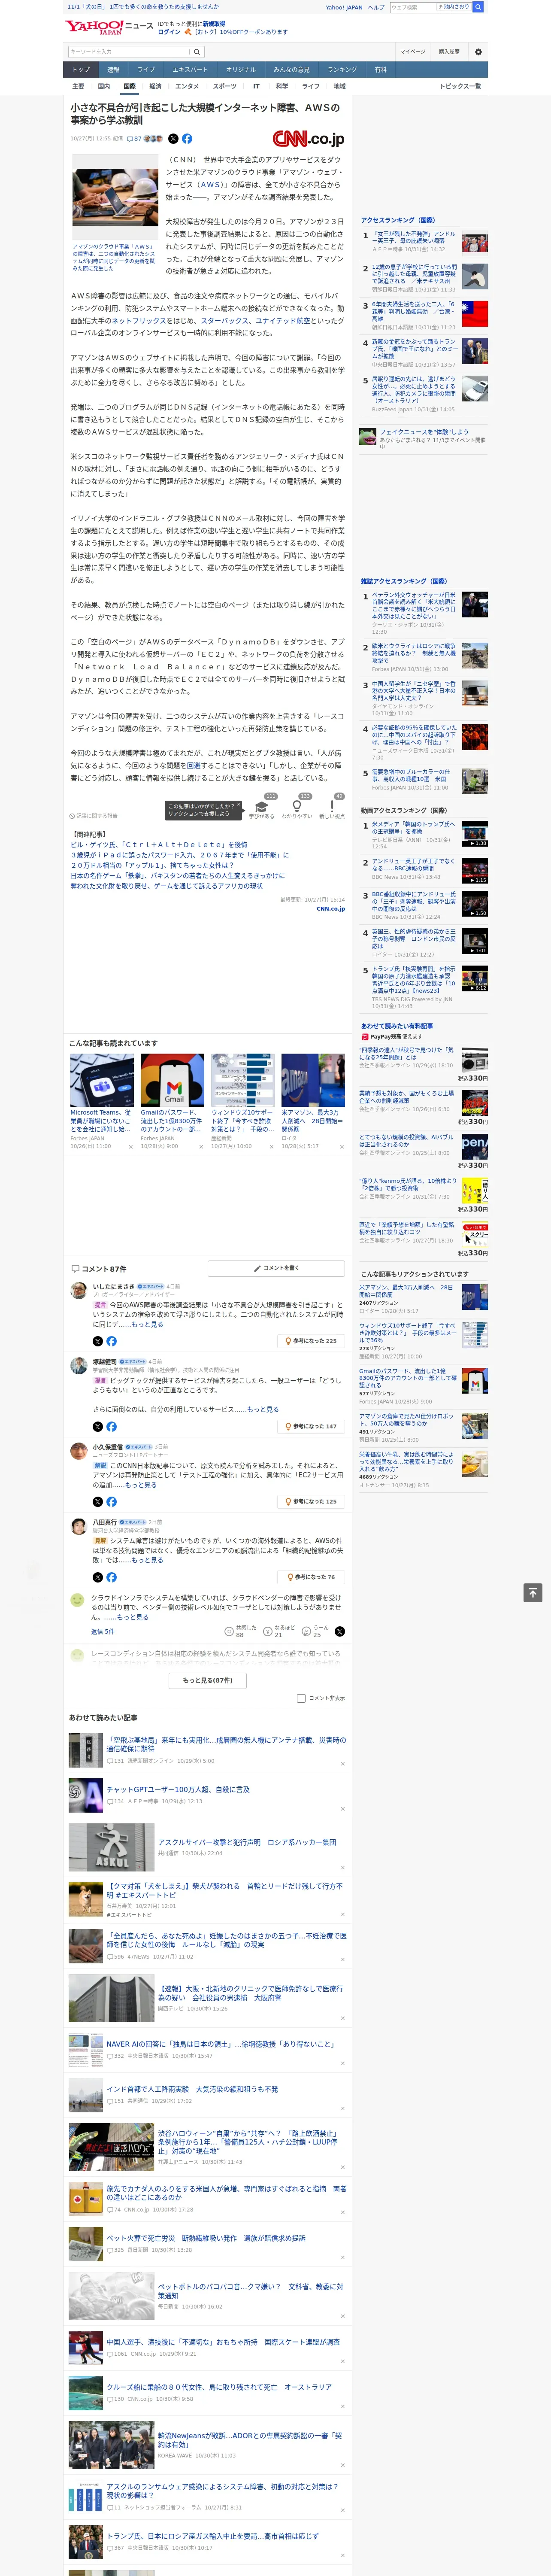Screen dimensions: 551x2576
Task: Open the アスクルサイバー攻撃 article link
Action: click(x=247, y=1842)
